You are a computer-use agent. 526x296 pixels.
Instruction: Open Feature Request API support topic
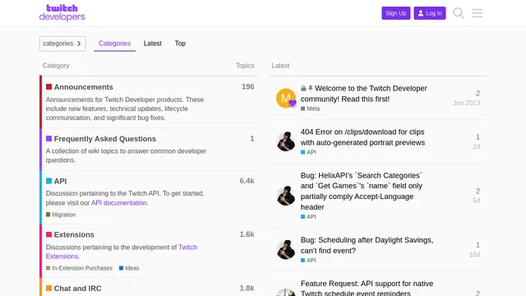pyautogui.click(x=367, y=289)
